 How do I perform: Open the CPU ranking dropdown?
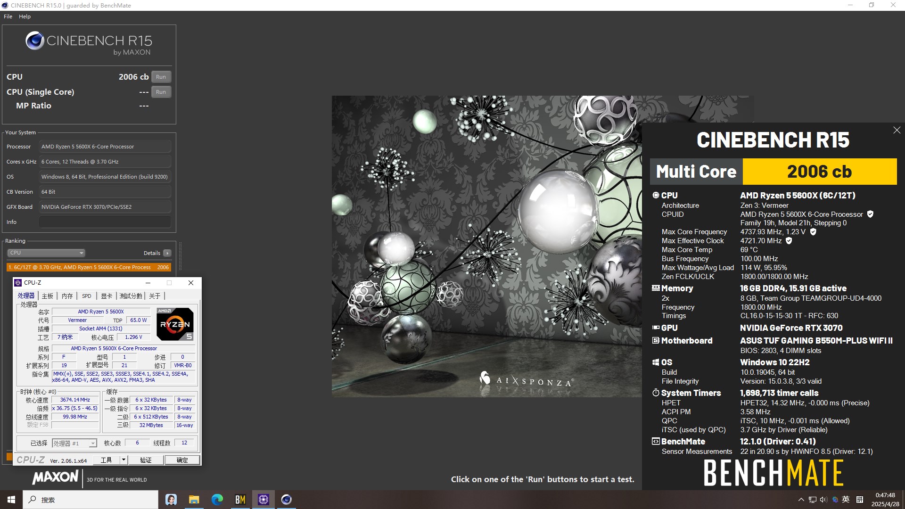pos(46,253)
